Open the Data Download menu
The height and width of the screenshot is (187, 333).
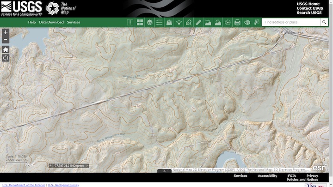pyautogui.click(x=51, y=22)
